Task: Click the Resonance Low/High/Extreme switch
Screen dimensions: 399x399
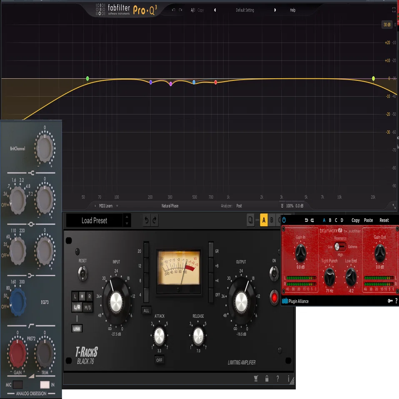Action: (x=340, y=247)
